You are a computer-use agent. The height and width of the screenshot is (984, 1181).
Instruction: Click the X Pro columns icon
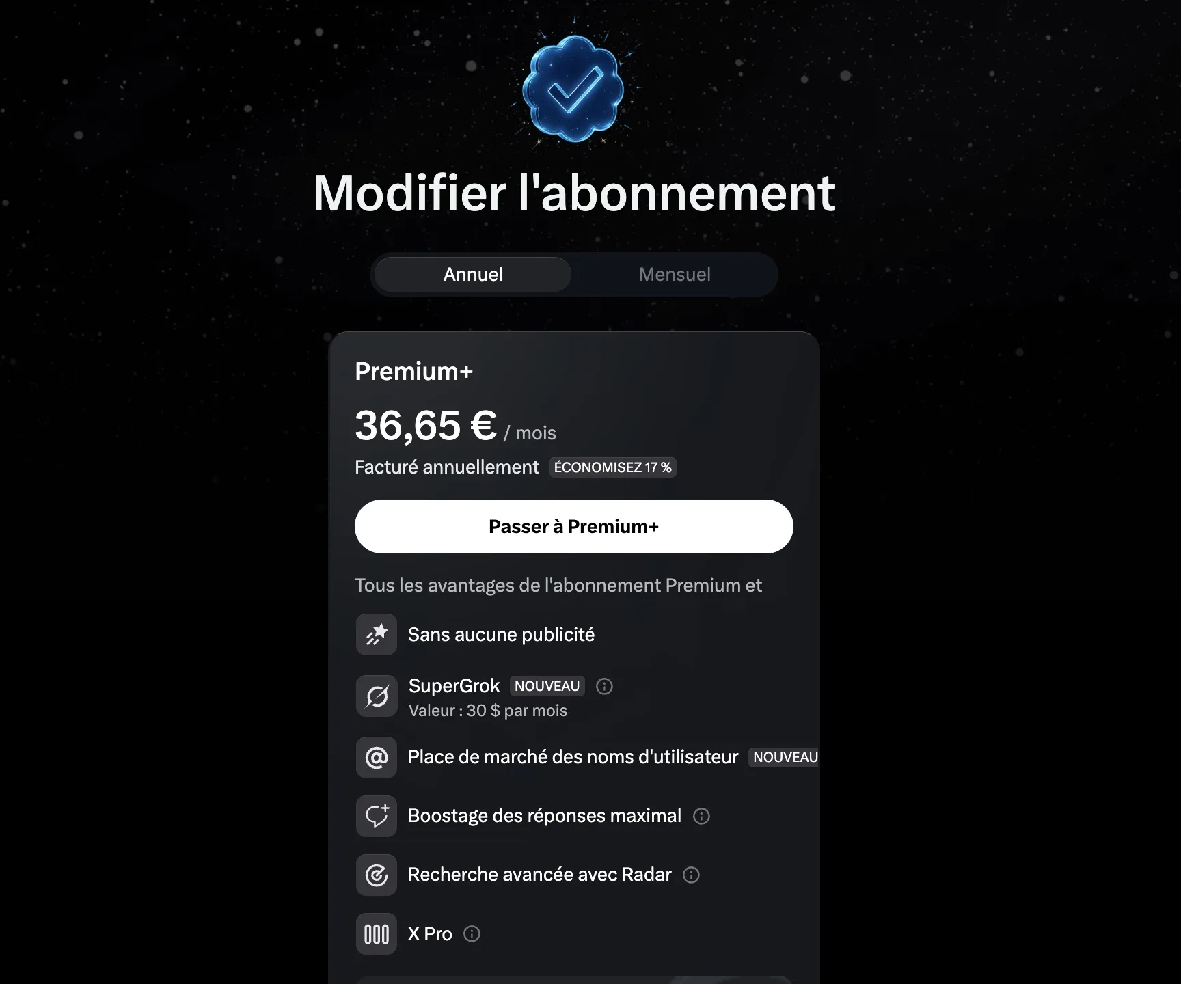(377, 933)
